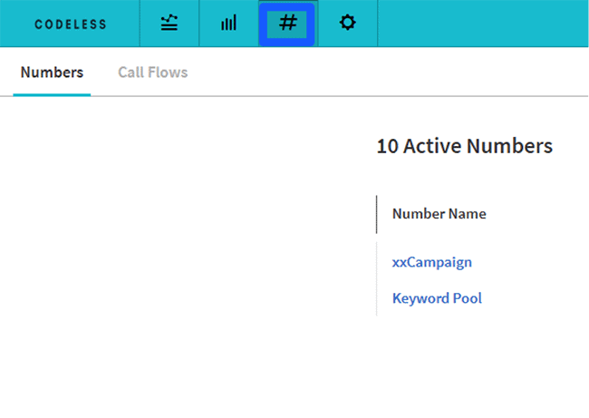This screenshot has height=418, width=589.
Task: Open the xxCampaign number link
Action: point(432,262)
